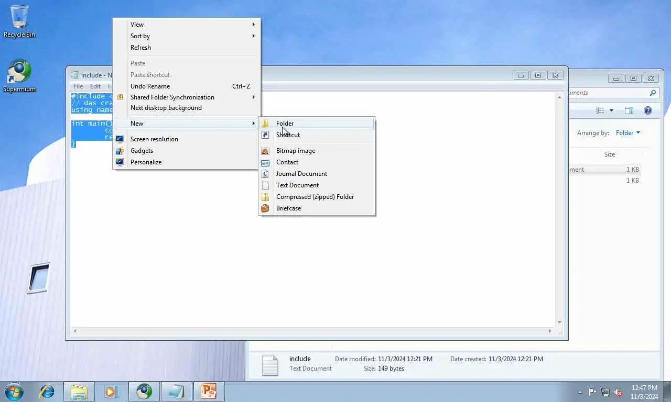This screenshot has height=402, width=671.
Task: Open the Action Center flag icon
Action: [x=592, y=392]
